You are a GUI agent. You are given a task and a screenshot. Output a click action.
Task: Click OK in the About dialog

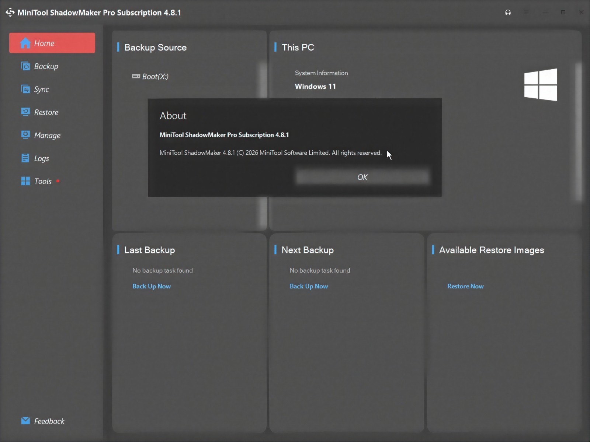pos(362,177)
